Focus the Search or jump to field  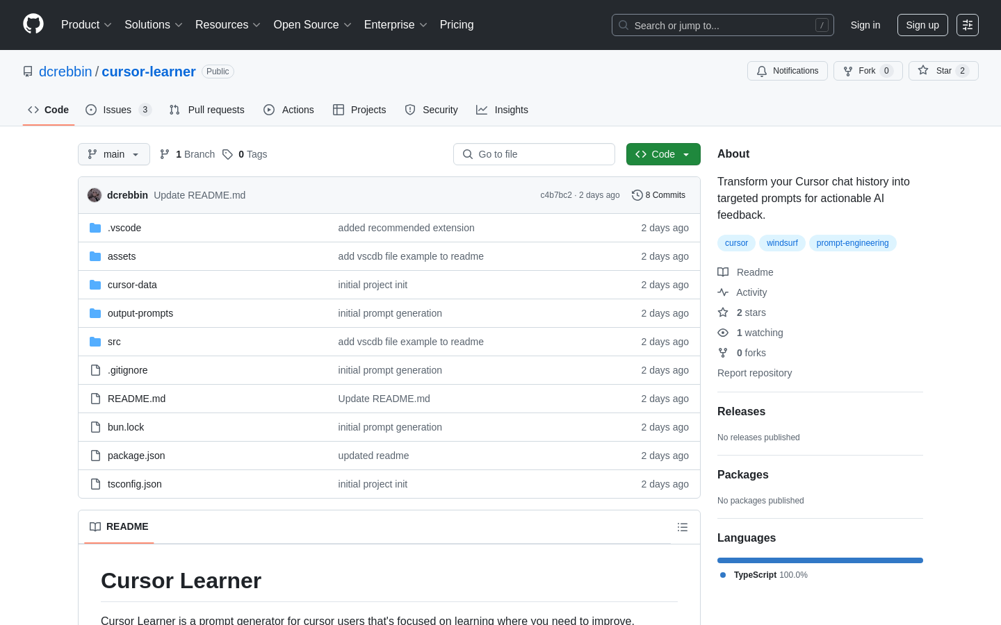722,25
